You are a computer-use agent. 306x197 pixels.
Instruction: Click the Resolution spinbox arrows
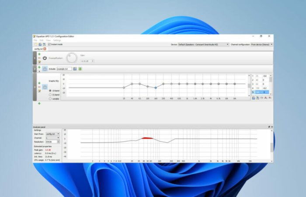click(58, 142)
